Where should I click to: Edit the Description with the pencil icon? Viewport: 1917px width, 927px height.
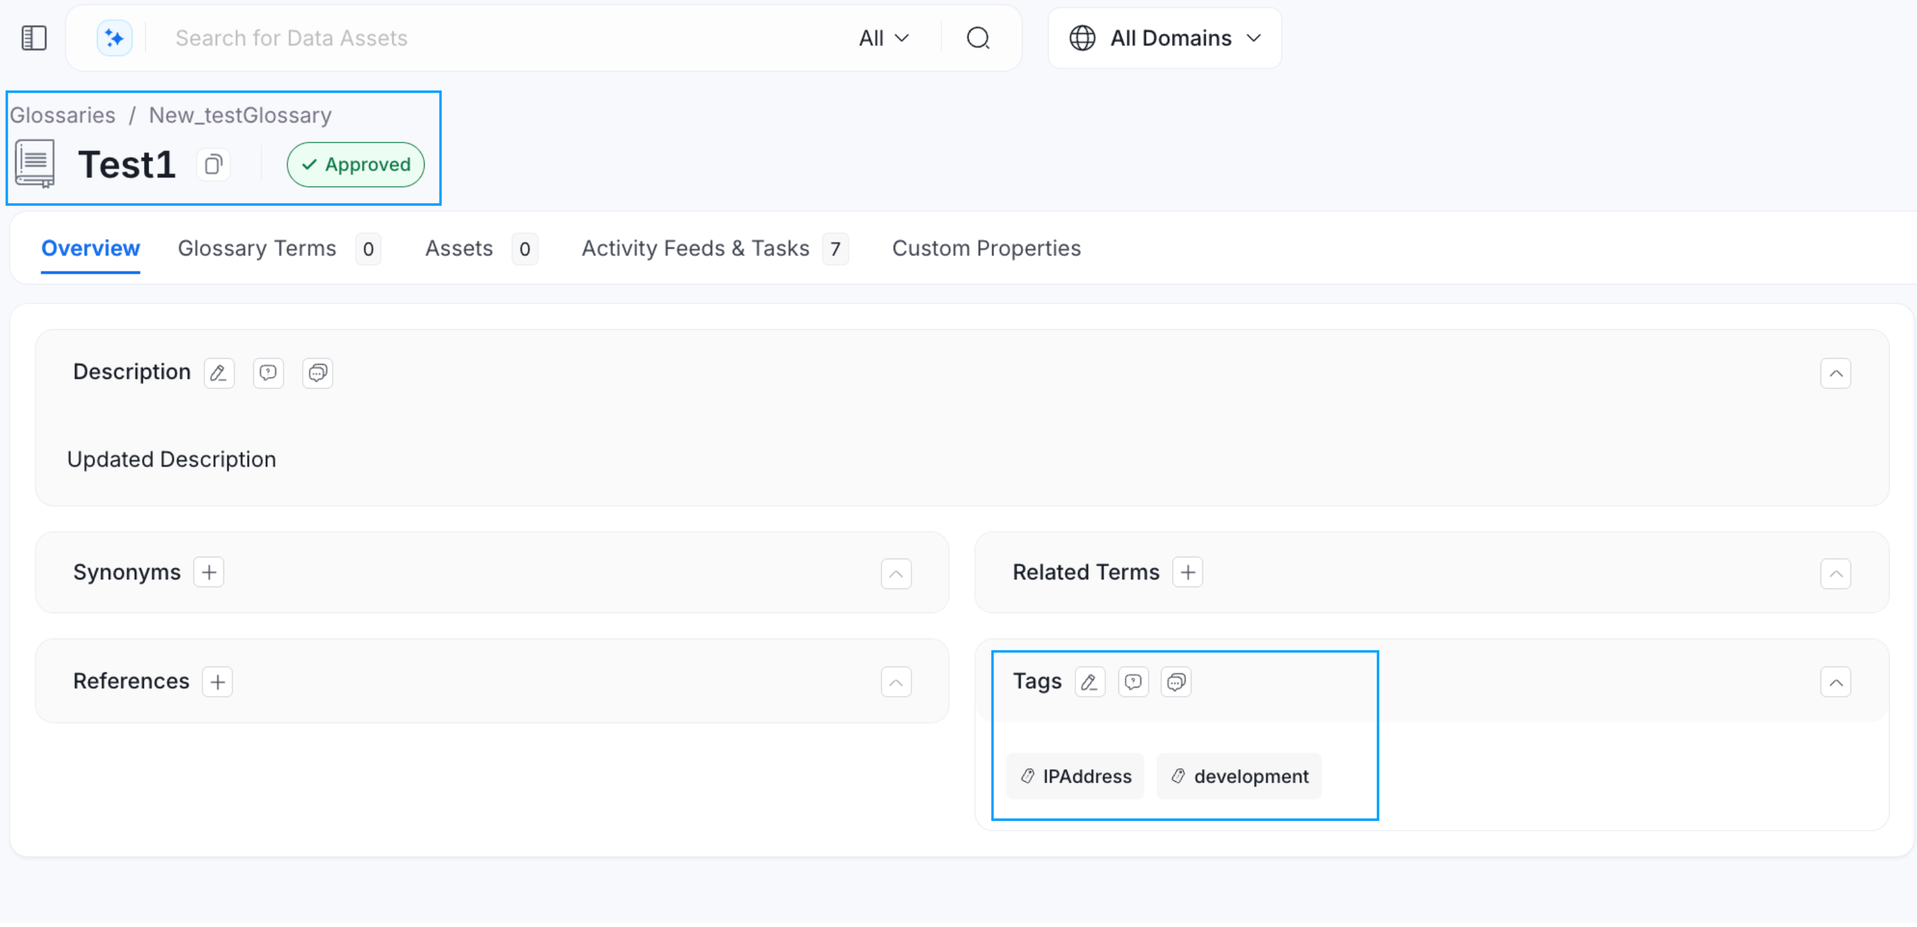pos(219,373)
